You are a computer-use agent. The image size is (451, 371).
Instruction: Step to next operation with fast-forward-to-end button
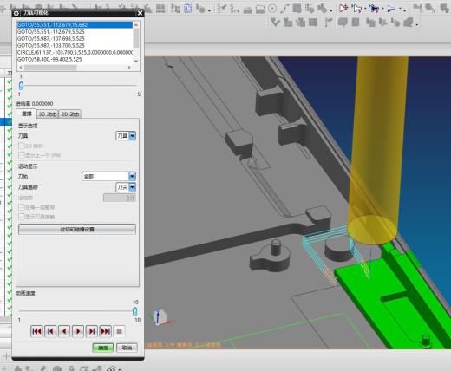coord(106,331)
